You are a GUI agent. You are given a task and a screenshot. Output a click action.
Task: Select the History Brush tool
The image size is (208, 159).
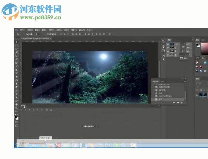[x=16, y=73]
